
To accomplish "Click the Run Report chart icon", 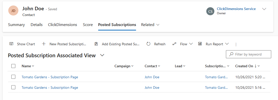I will 200,44.
